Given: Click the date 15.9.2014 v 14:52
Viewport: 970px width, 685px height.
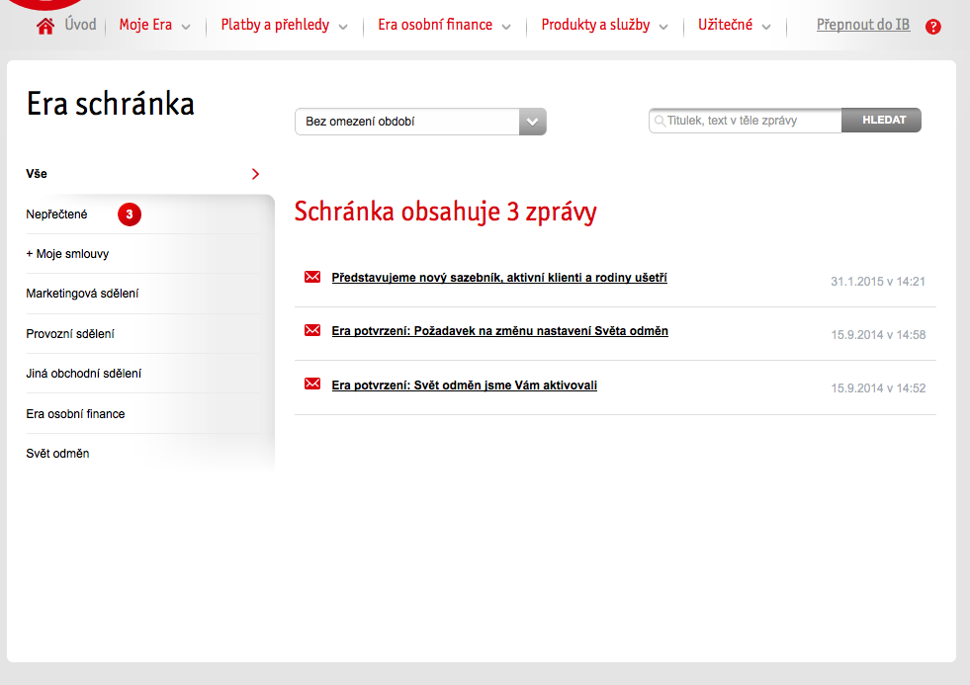Looking at the screenshot, I should [878, 388].
